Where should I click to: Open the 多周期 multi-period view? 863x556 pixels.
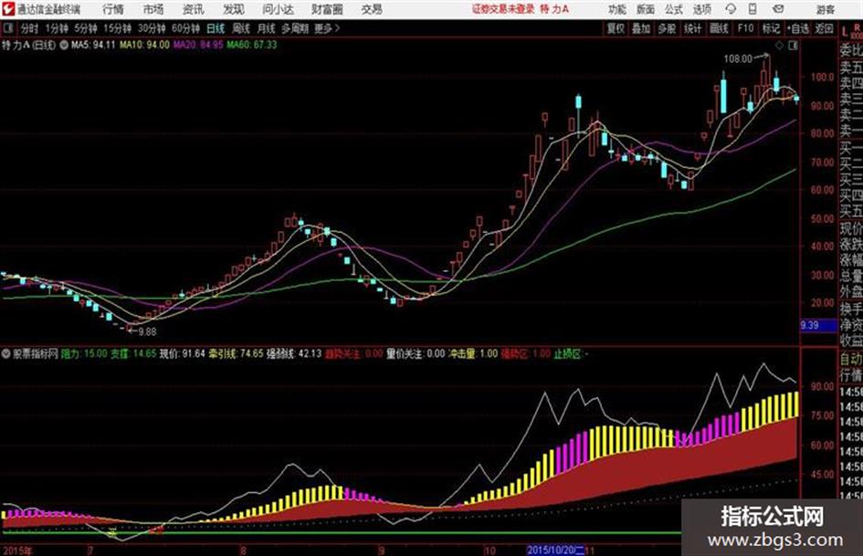[x=295, y=28]
